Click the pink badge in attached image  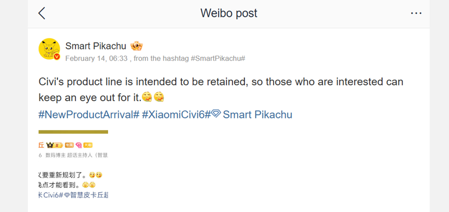(x=78, y=145)
